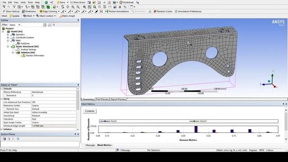Switch to the Mesh Metrics tab
Image resolution: width=288 pixels, height=162 pixels.
pos(104,145)
